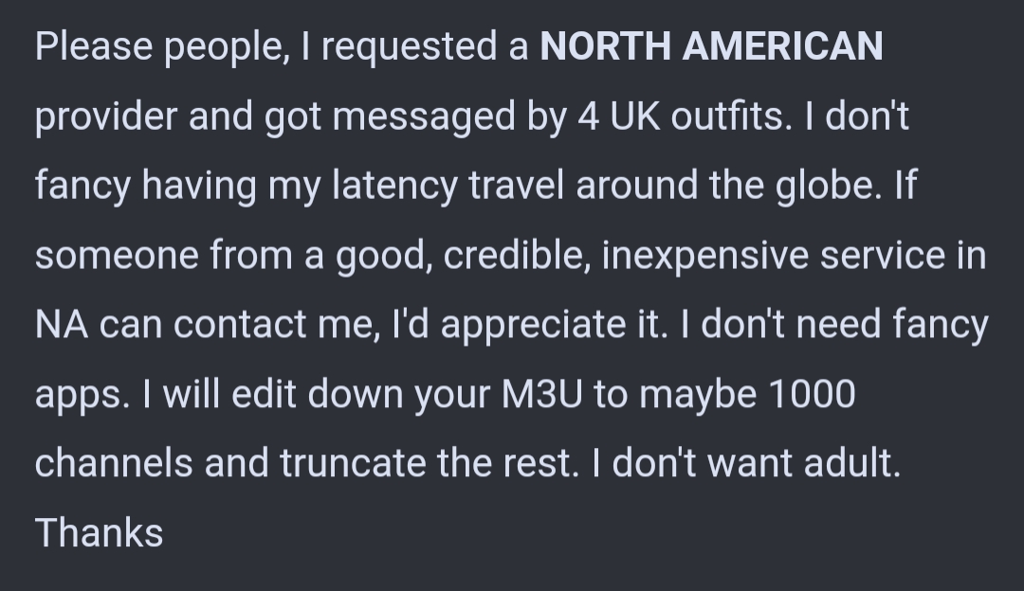The height and width of the screenshot is (591, 1024).
Task: Click the word "inexpensive" in the post
Action: pos(705,257)
